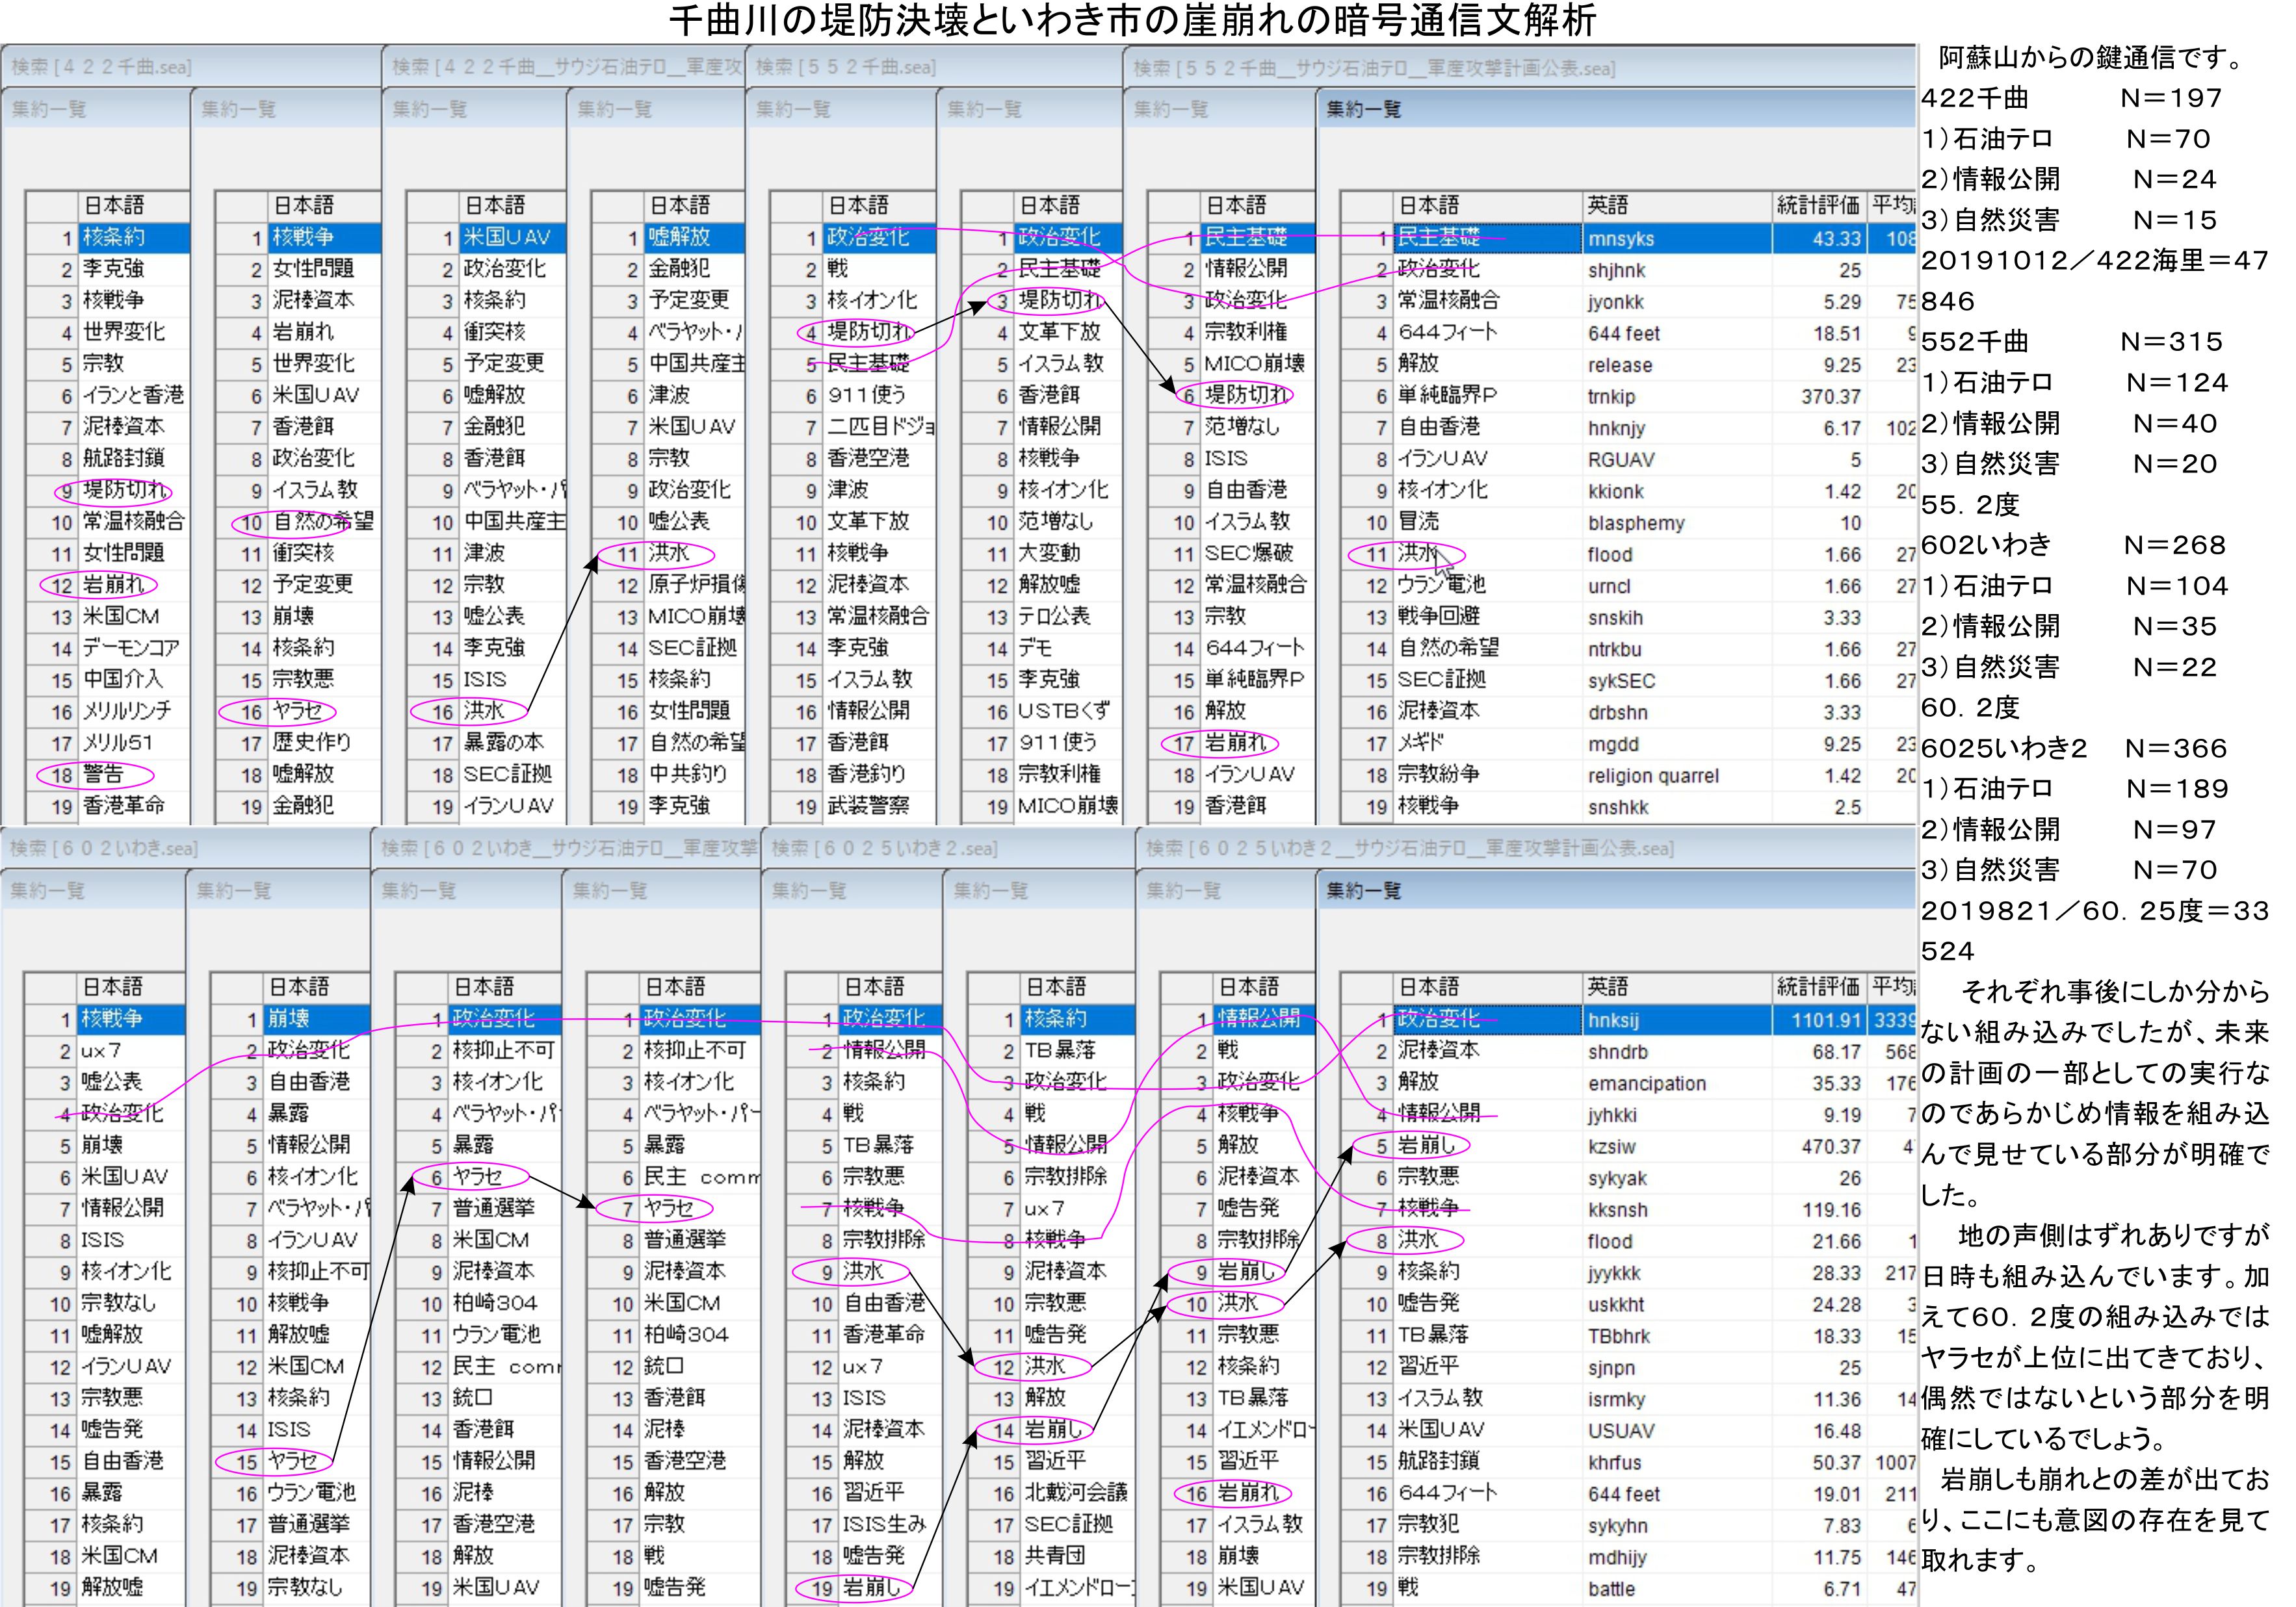Screen dimensions: 2296x1607
Task: Activate the '検索 [5 5 2千曲.sea]' window title bar
Action: tap(846, 67)
